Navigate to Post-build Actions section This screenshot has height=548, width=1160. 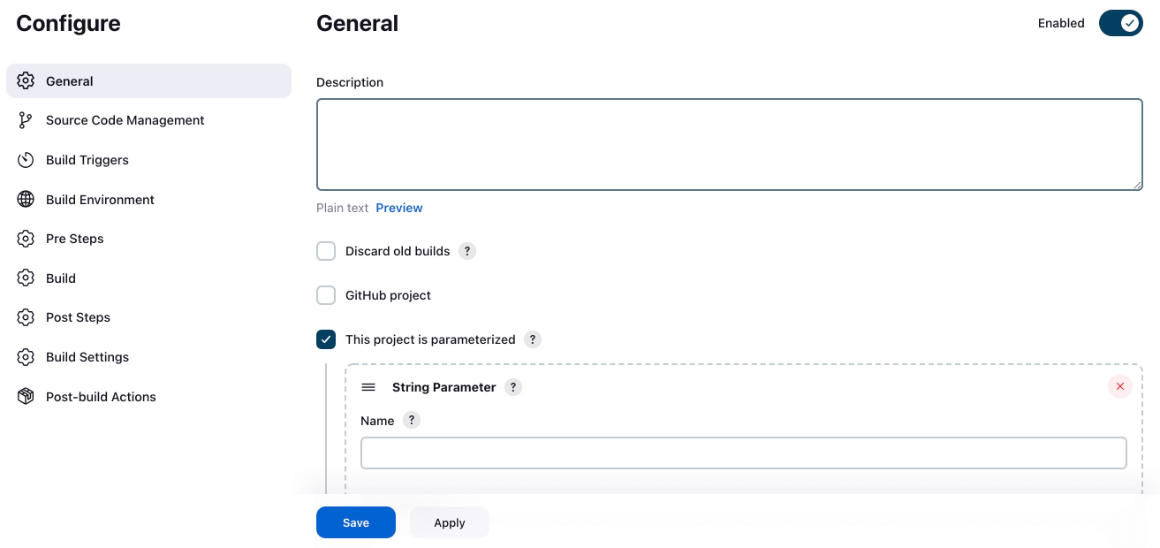click(148, 397)
